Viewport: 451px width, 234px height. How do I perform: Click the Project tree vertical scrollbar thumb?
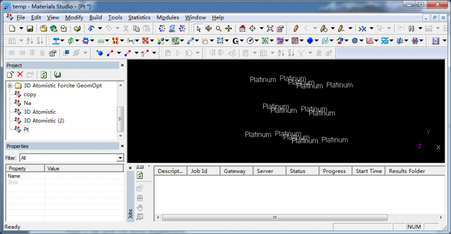click(x=120, y=119)
